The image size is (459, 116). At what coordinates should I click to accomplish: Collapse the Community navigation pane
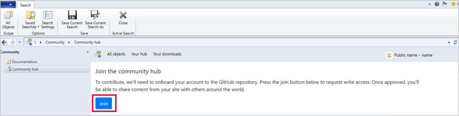[88, 52]
